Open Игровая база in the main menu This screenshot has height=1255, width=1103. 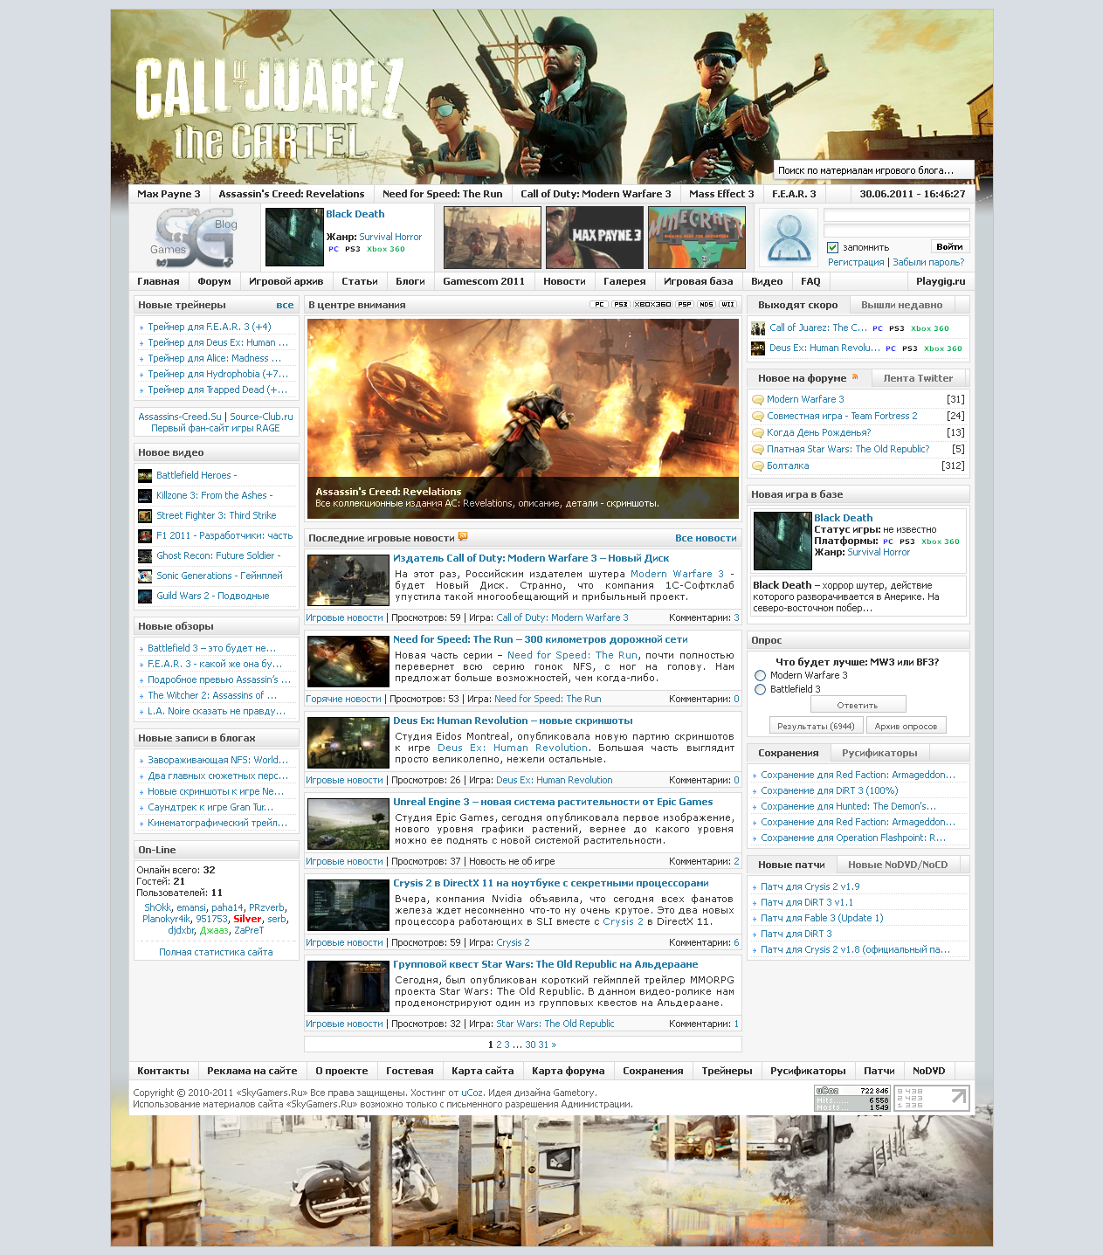pyautogui.click(x=698, y=281)
